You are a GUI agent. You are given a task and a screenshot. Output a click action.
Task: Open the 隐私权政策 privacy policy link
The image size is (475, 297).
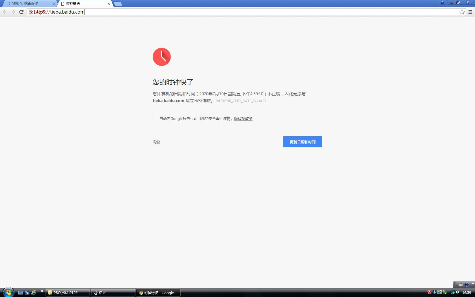243,119
